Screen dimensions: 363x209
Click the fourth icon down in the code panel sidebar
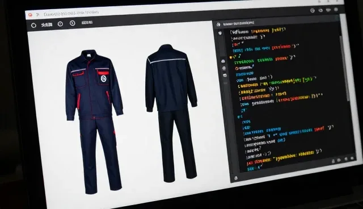225,76
